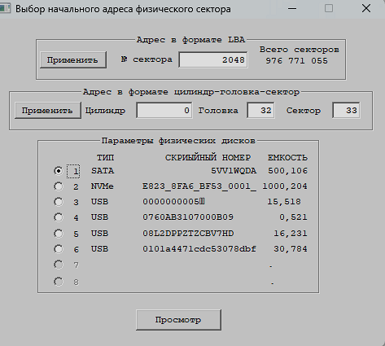Click the greyed-out maximize button
This screenshot has width=385, height=346.
coord(329,8)
